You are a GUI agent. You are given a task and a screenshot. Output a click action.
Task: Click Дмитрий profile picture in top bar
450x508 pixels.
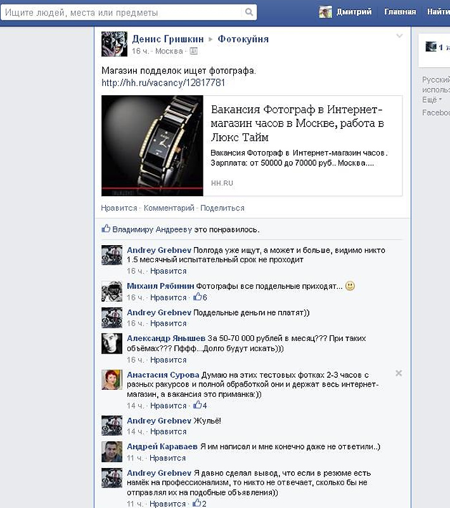click(325, 12)
